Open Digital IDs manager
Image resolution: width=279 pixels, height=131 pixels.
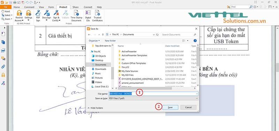coord(88,16)
